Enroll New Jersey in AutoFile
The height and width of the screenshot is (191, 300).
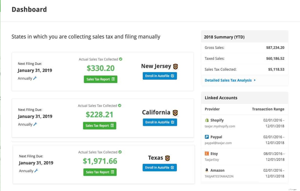tap(160, 76)
